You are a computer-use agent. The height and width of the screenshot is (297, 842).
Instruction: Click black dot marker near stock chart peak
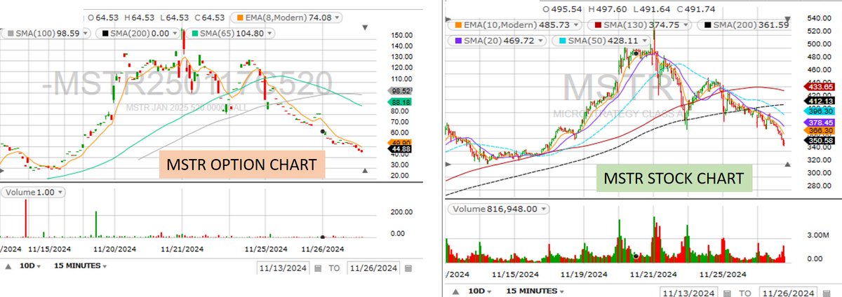[x=636, y=53]
